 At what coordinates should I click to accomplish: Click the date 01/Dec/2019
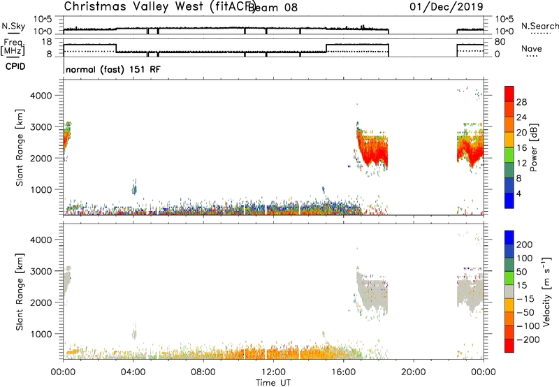tap(447, 6)
